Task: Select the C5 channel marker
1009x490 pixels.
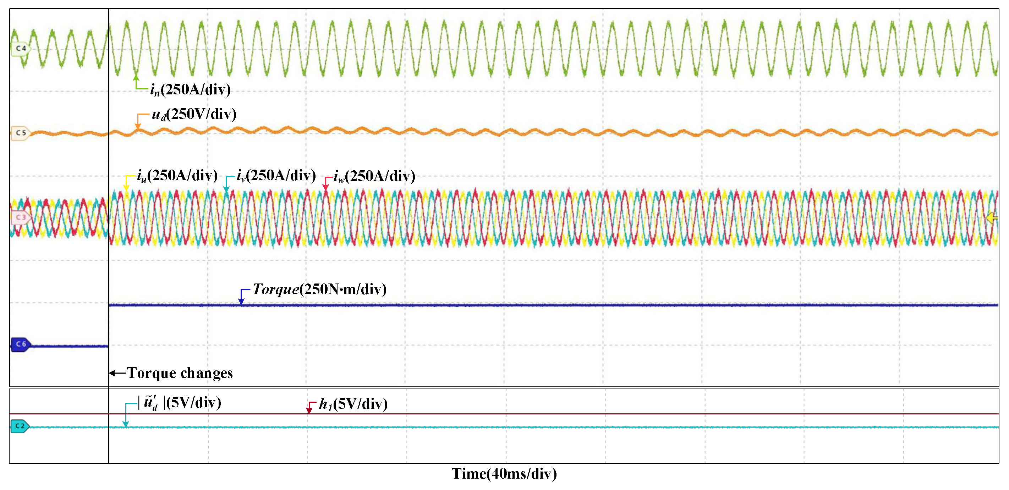Action: click(x=20, y=133)
